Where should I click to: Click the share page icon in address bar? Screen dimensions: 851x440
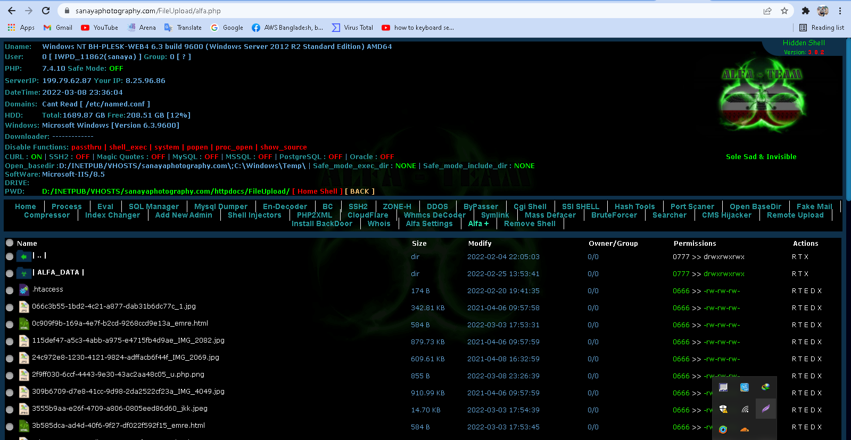click(767, 11)
